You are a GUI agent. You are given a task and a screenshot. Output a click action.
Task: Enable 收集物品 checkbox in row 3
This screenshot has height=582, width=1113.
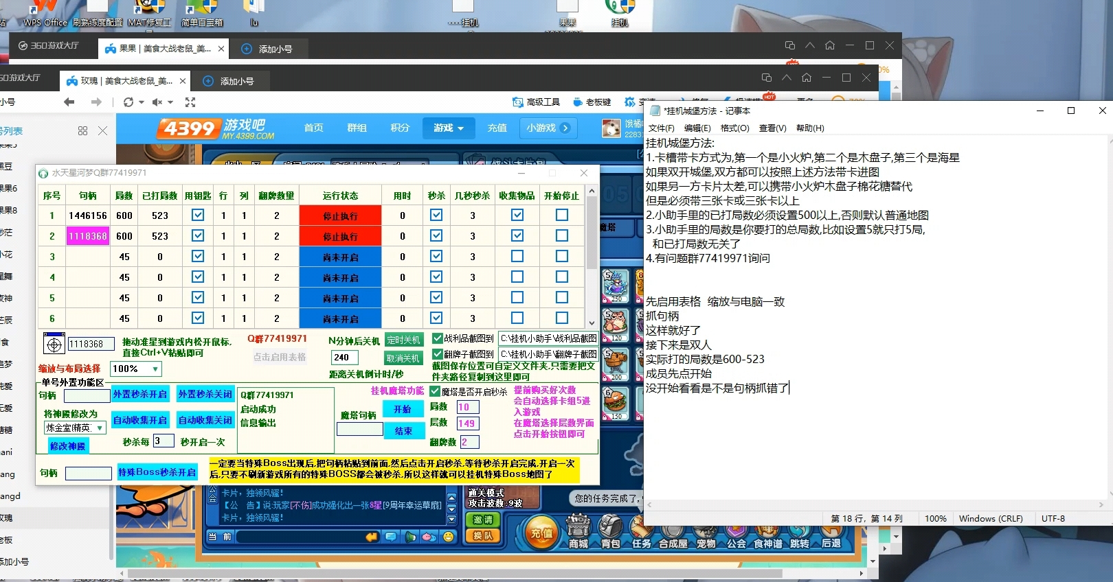[517, 256]
